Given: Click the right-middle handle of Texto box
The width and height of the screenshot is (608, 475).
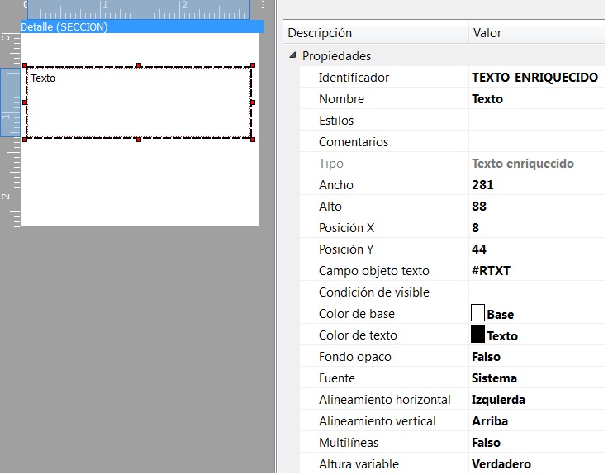Looking at the screenshot, I should click(253, 102).
